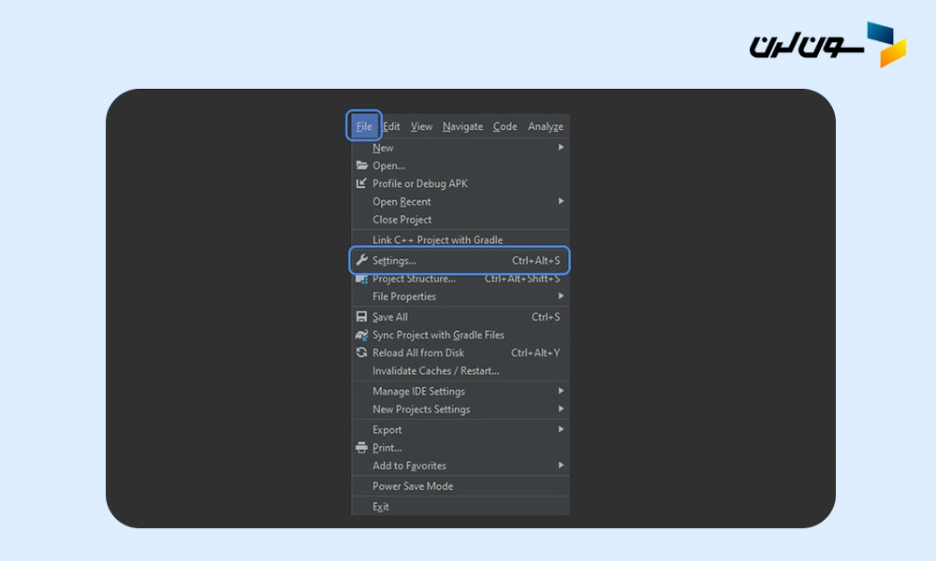Expand the Open Recent submenu arrow

click(x=561, y=201)
